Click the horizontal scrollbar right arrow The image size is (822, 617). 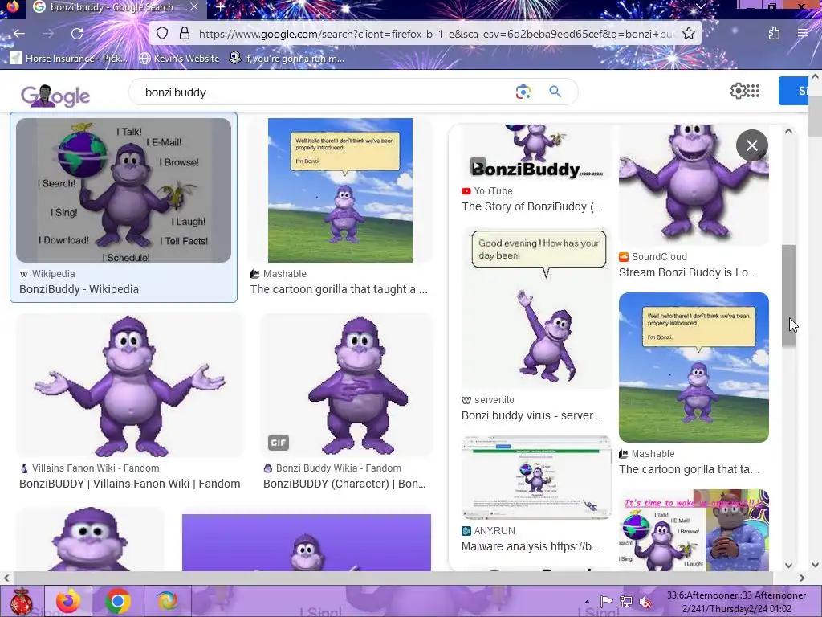point(802,578)
